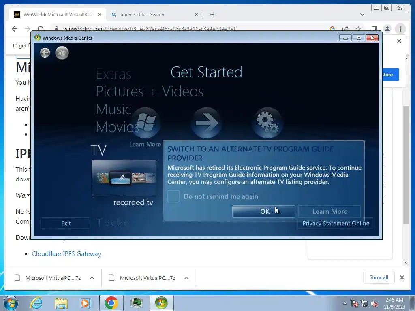
Task: Bookmark this page with the star
Action: [x=358, y=29]
